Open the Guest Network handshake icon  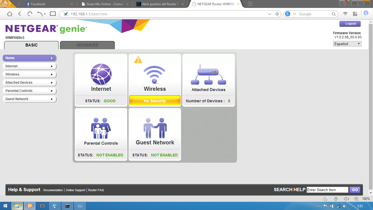155,128
